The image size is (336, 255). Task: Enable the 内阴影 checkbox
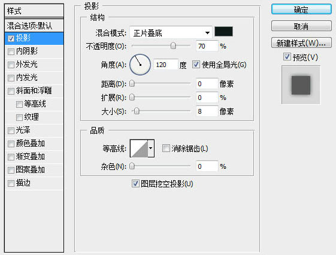11,51
